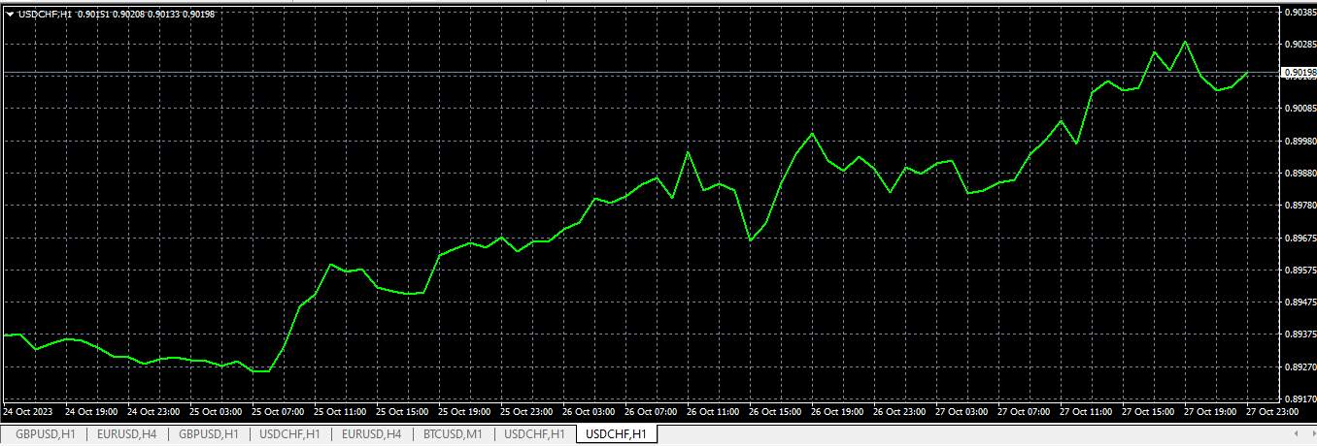The width and height of the screenshot is (1317, 446).
Task: Click the 0.90085 price axis label
Action: (x=1300, y=109)
